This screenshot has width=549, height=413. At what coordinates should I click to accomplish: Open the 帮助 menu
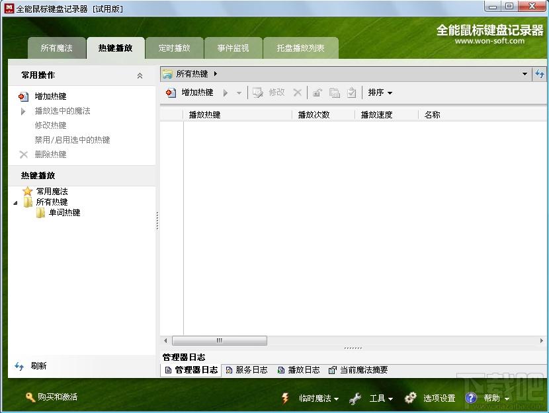click(x=496, y=398)
